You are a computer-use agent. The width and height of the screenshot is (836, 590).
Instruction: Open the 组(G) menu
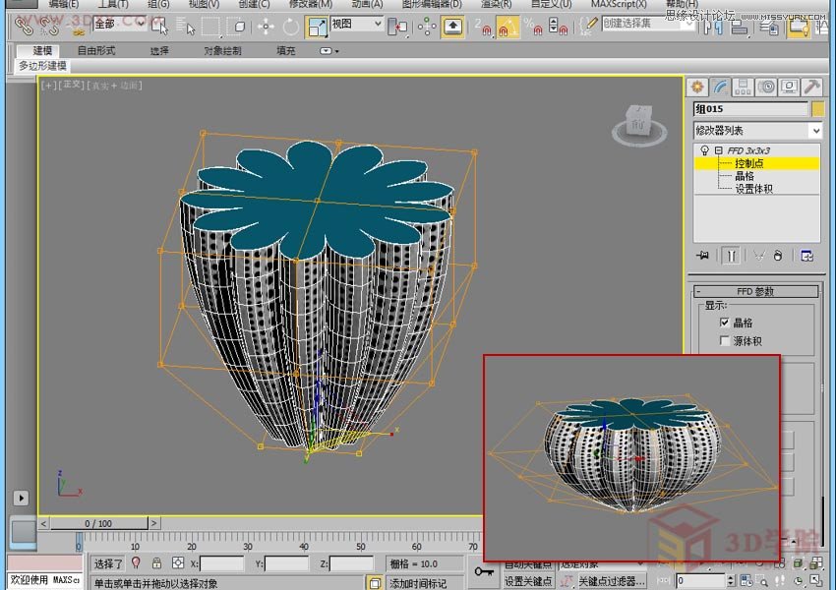click(x=158, y=4)
